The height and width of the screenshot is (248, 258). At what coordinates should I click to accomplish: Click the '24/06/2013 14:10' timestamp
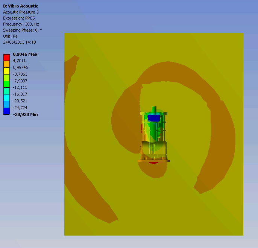click(x=20, y=42)
